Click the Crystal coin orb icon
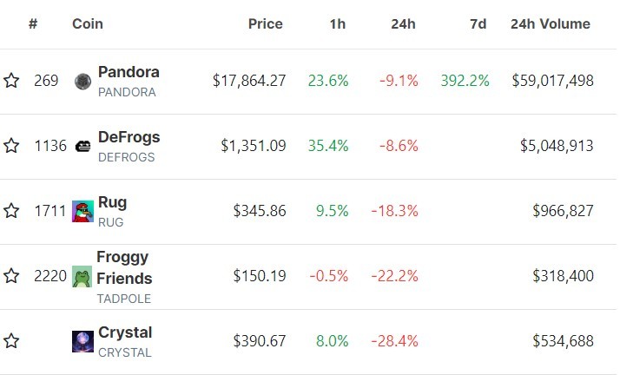The height and width of the screenshot is (375, 620). [x=82, y=341]
